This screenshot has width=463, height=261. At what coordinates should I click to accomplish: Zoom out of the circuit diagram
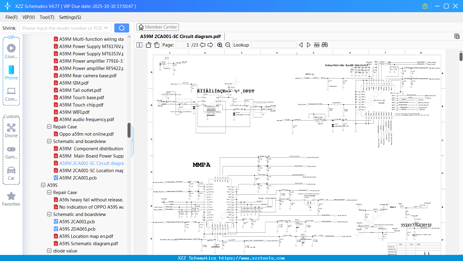point(227,45)
